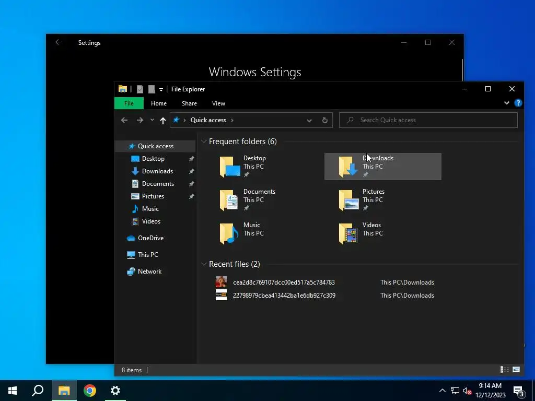Click the muted volume tray icon
This screenshot has height=401, width=535.
click(x=467, y=391)
